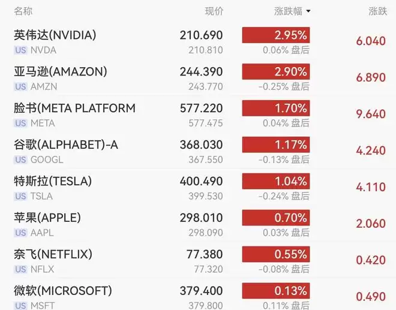Viewport: 396px width, 310px height.
Task: Click the US market badge beside META
Action: [x=20, y=123]
